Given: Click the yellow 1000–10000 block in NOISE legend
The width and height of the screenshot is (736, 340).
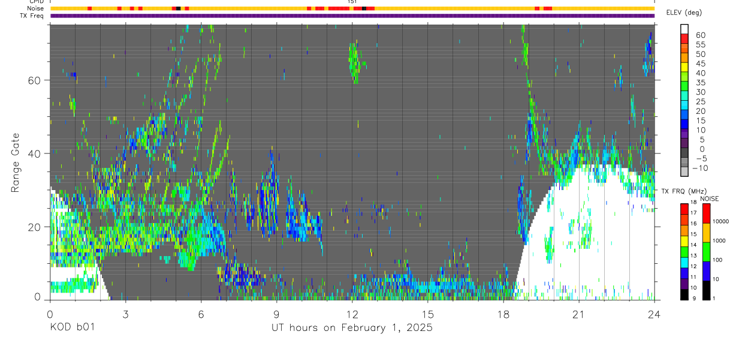Looking at the screenshot, I should click(x=707, y=233).
